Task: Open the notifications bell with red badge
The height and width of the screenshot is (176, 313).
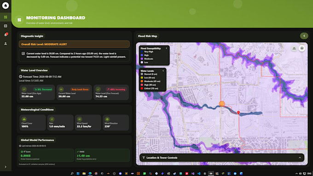Action: [x=6, y=34]
